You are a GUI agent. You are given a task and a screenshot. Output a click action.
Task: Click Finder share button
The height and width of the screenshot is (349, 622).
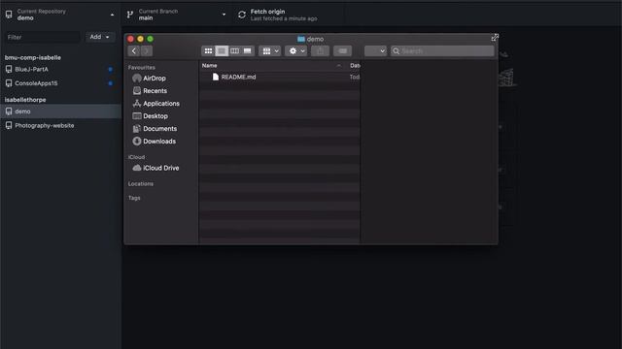pos(320,51)
